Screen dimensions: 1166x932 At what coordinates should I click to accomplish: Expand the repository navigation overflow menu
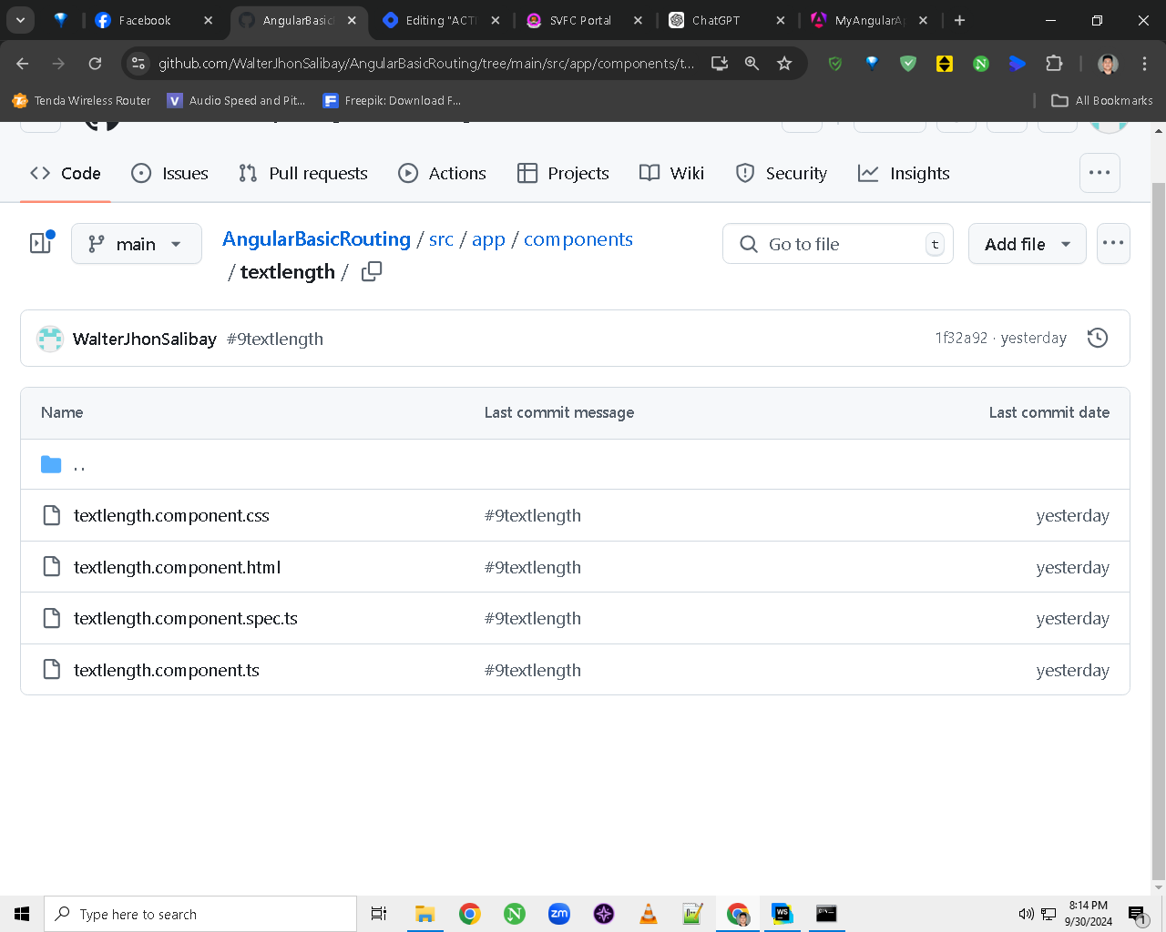pyautogui.click(x=1100, y=173)
